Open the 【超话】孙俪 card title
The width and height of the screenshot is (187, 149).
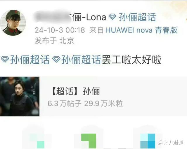(x=75, y=91)
